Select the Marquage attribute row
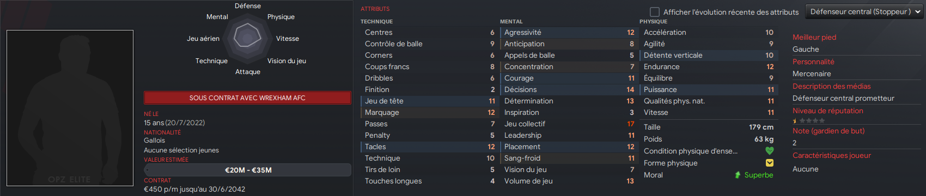The width and height of the screenshot is (926, 196). pos(429,112)
